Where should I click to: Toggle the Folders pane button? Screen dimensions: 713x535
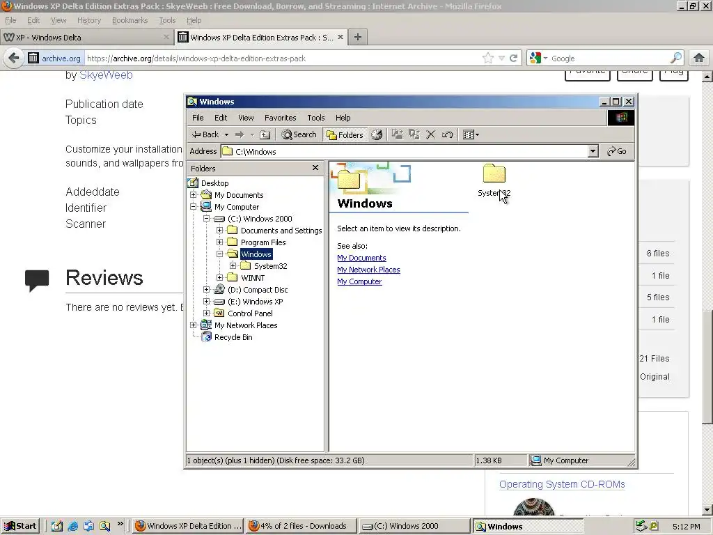345,134
